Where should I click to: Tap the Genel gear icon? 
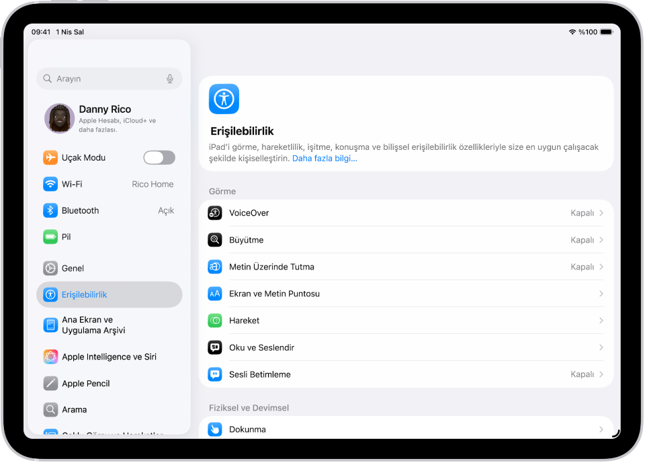click(x=50, y=268)
